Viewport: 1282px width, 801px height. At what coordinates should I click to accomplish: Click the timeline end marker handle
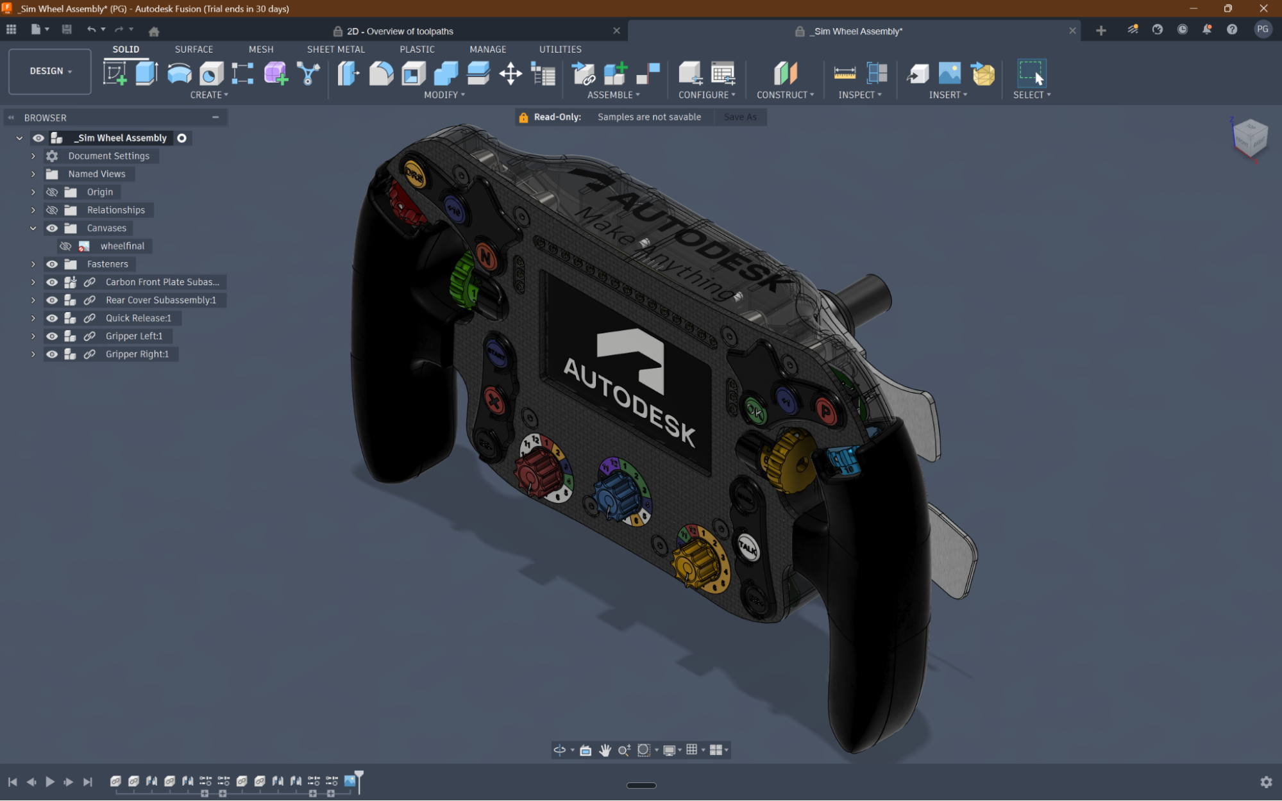tap(359, 775)
